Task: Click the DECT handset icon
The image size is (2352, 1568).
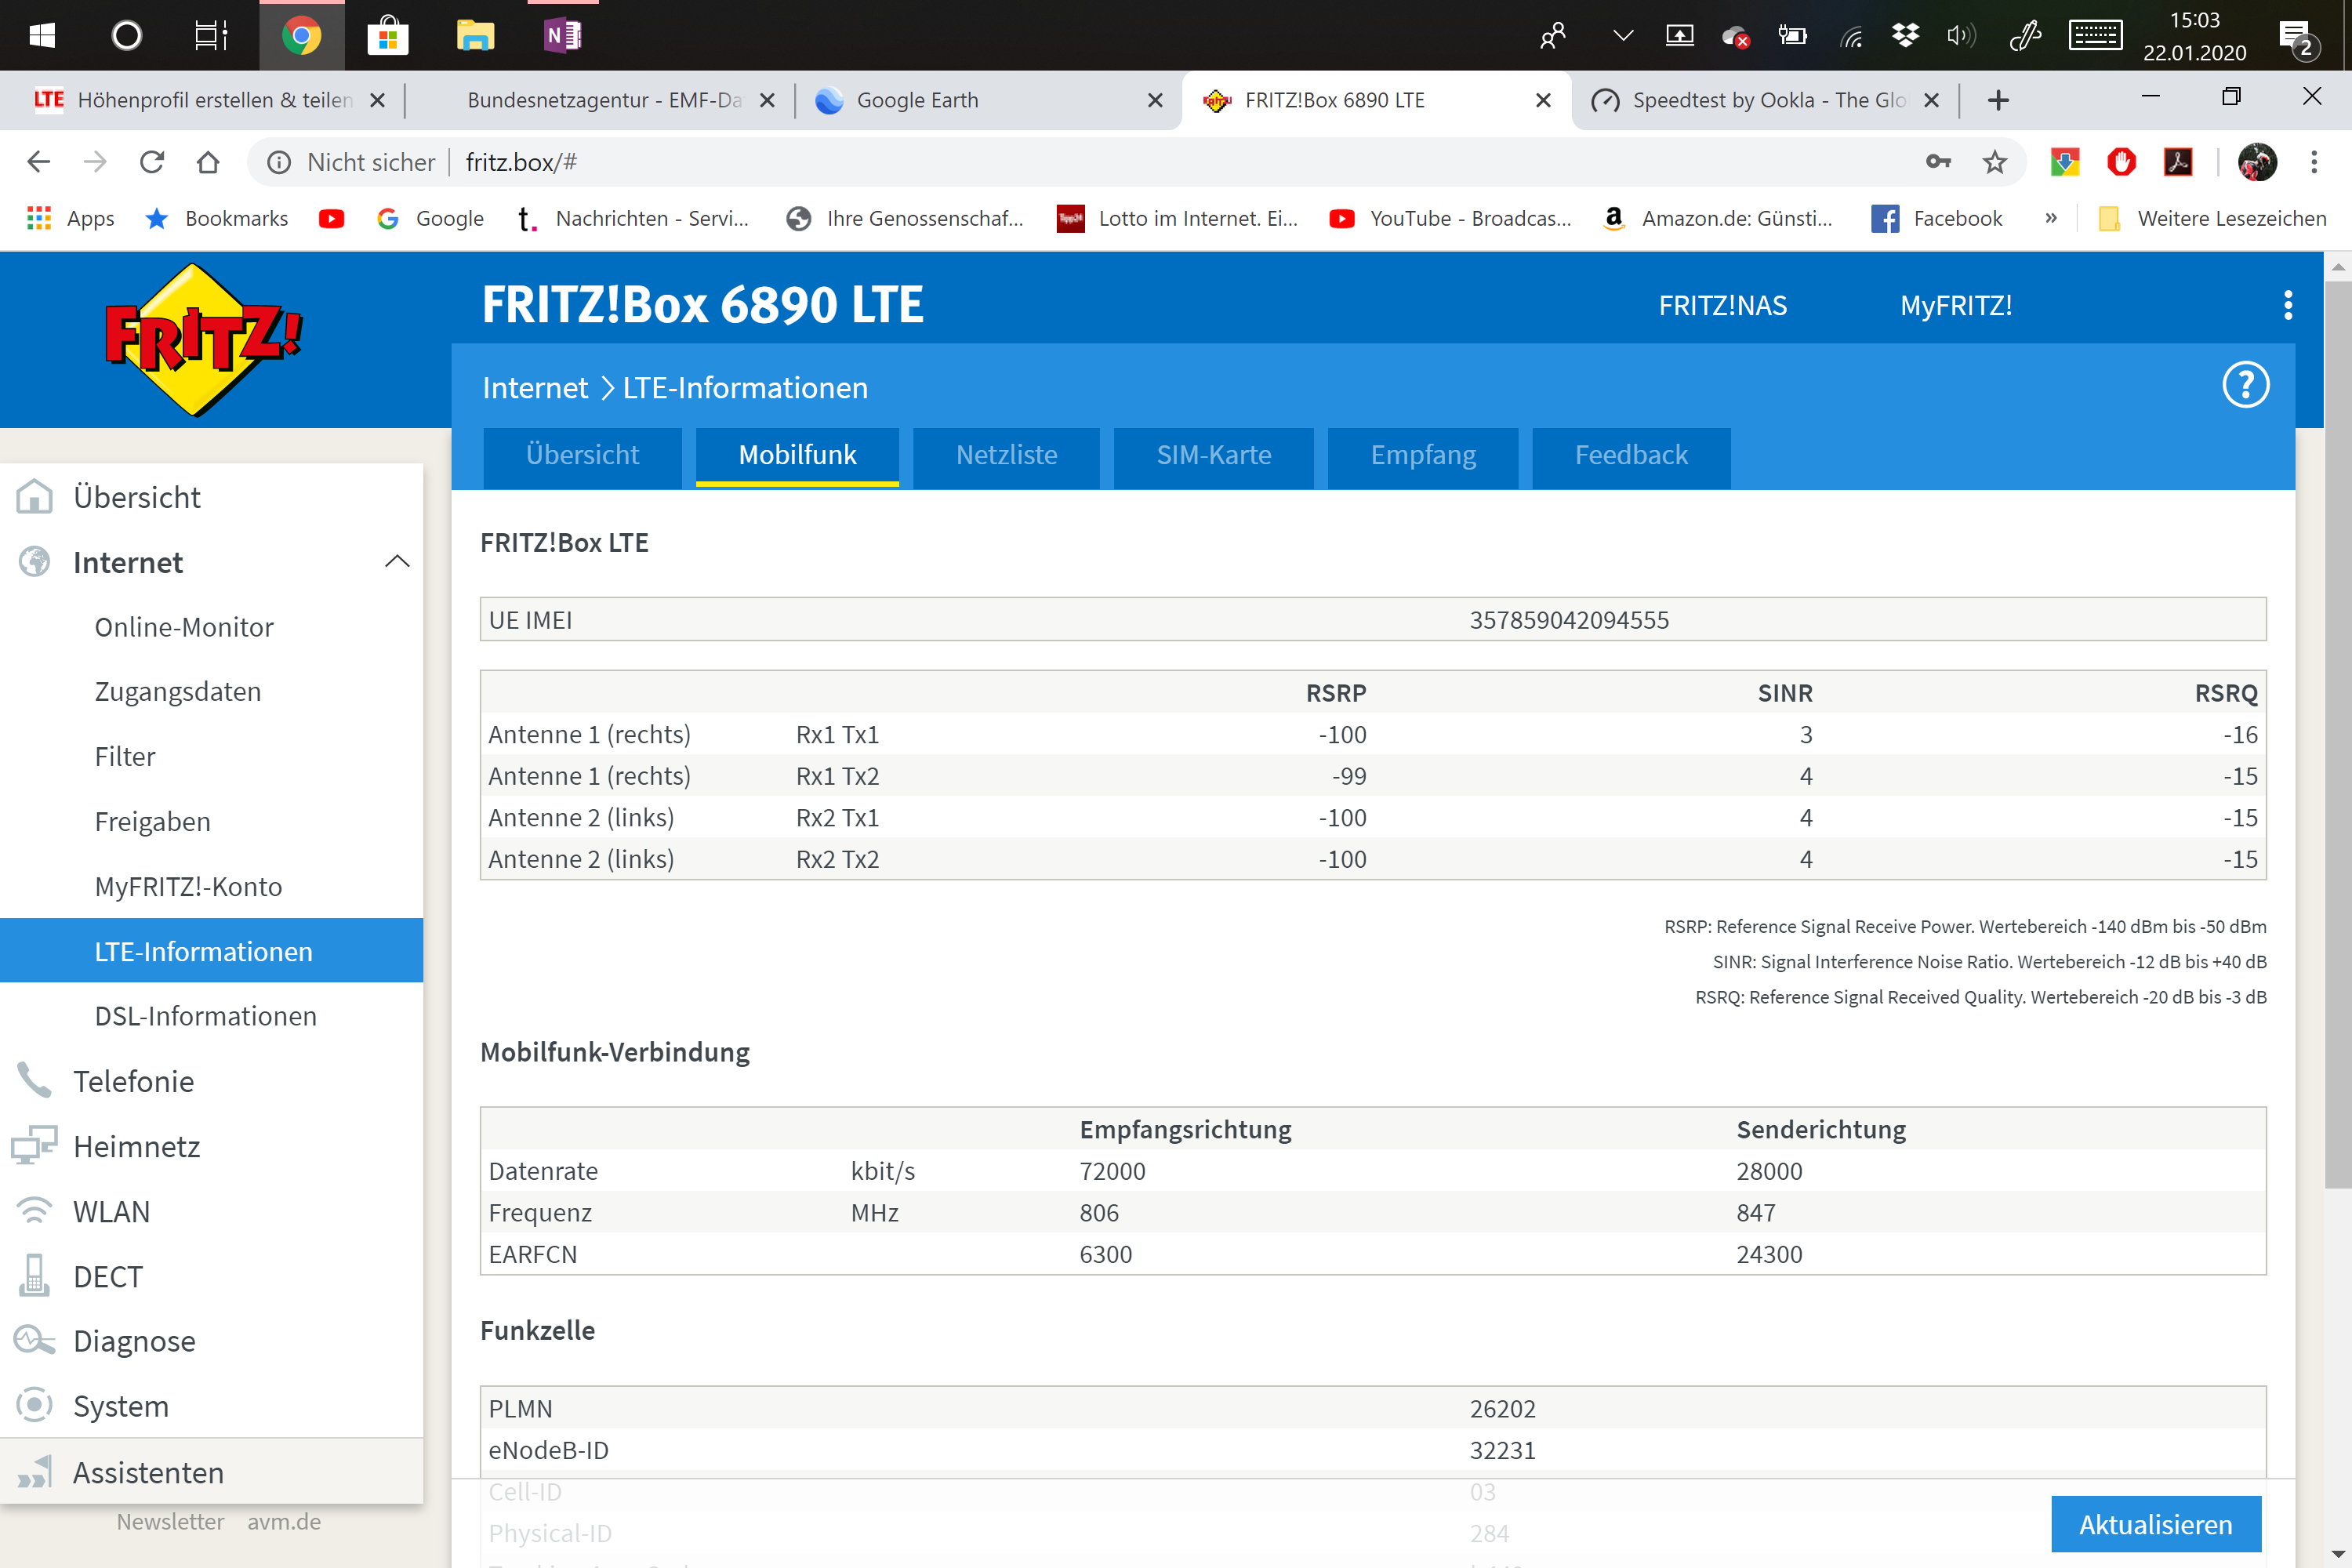Action: point(35,1276)
